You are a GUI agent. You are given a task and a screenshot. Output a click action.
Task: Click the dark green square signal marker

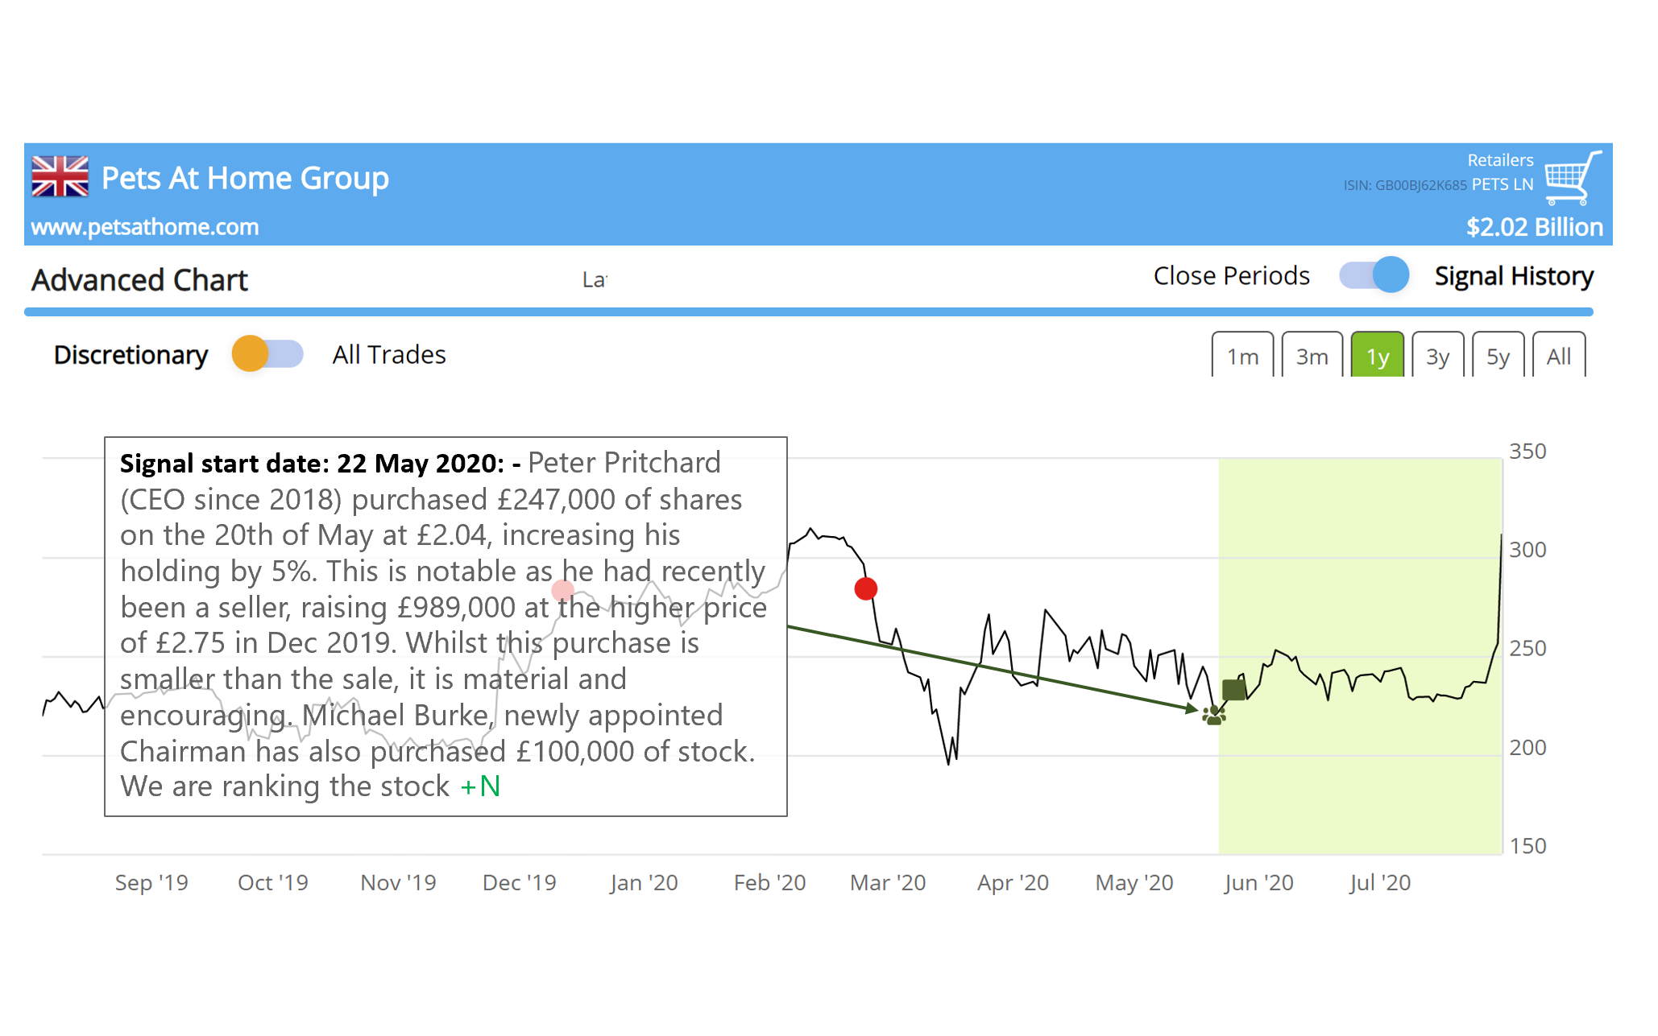click(x=1233, y=689)
